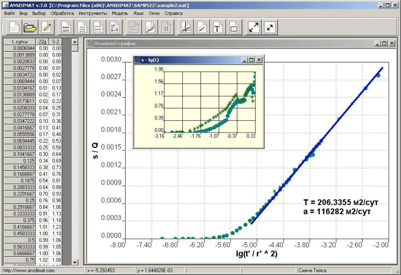Click the greyed-out document toolbar icon
Screen dimensions: 401x275
click(134, 27)
